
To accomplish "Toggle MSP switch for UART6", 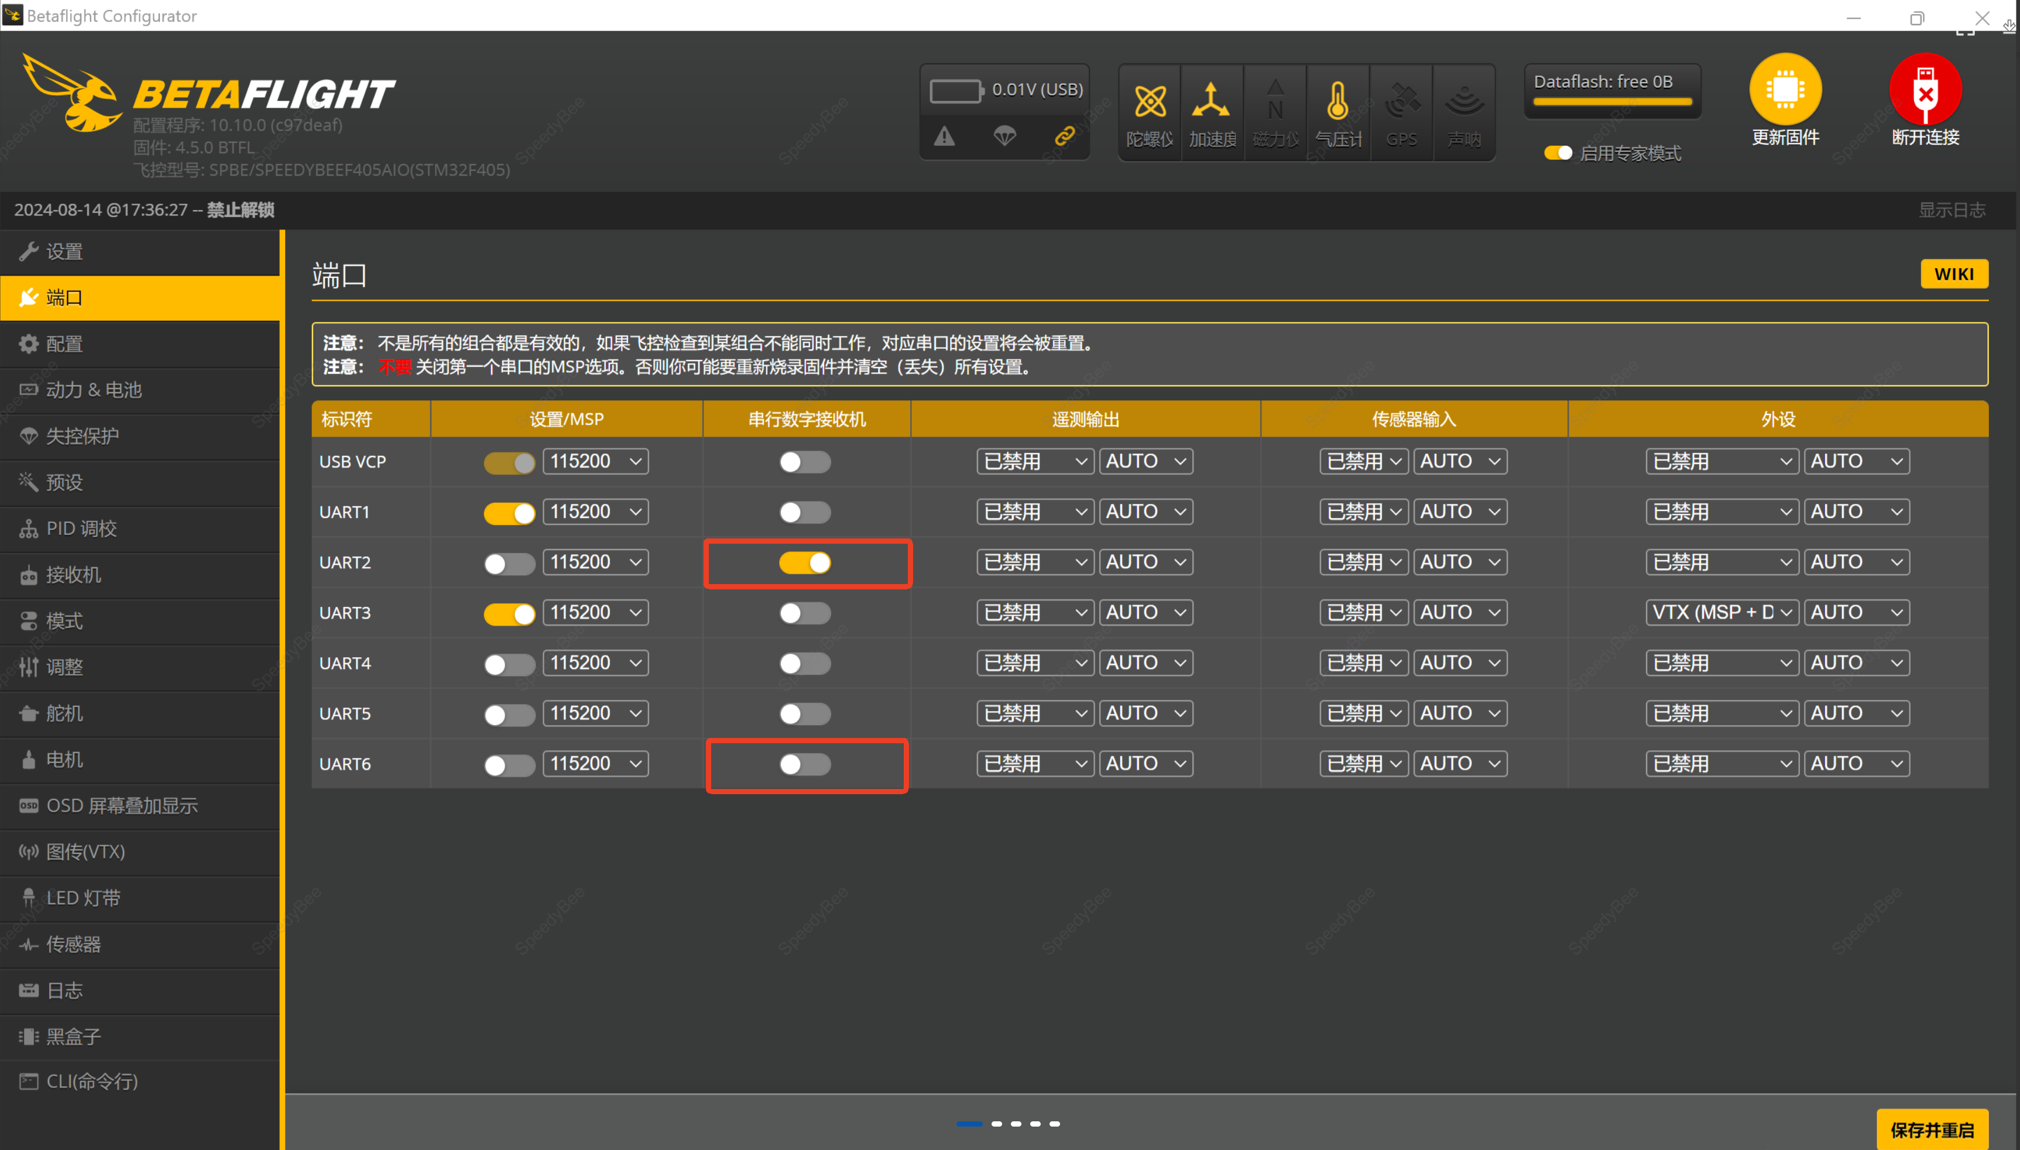I will pyautogui.click(x=510, y=765).
